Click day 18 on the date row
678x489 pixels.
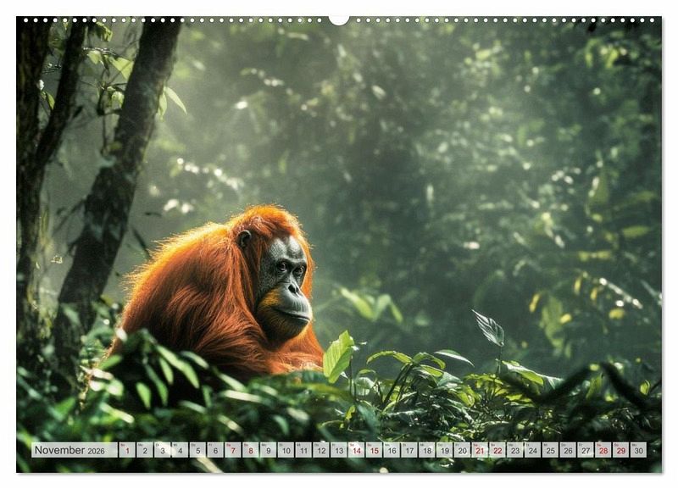click(x=427, y=450)
